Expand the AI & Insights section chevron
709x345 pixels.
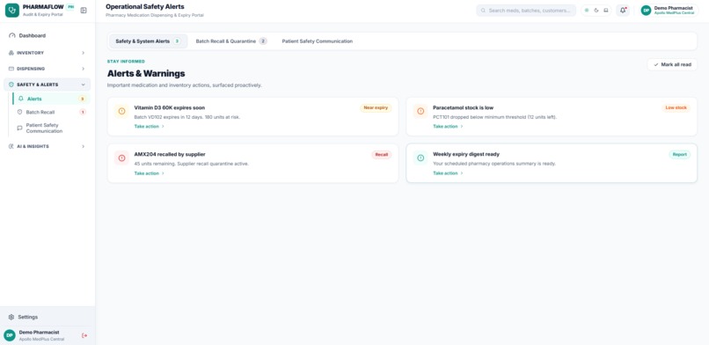point(84,146)
